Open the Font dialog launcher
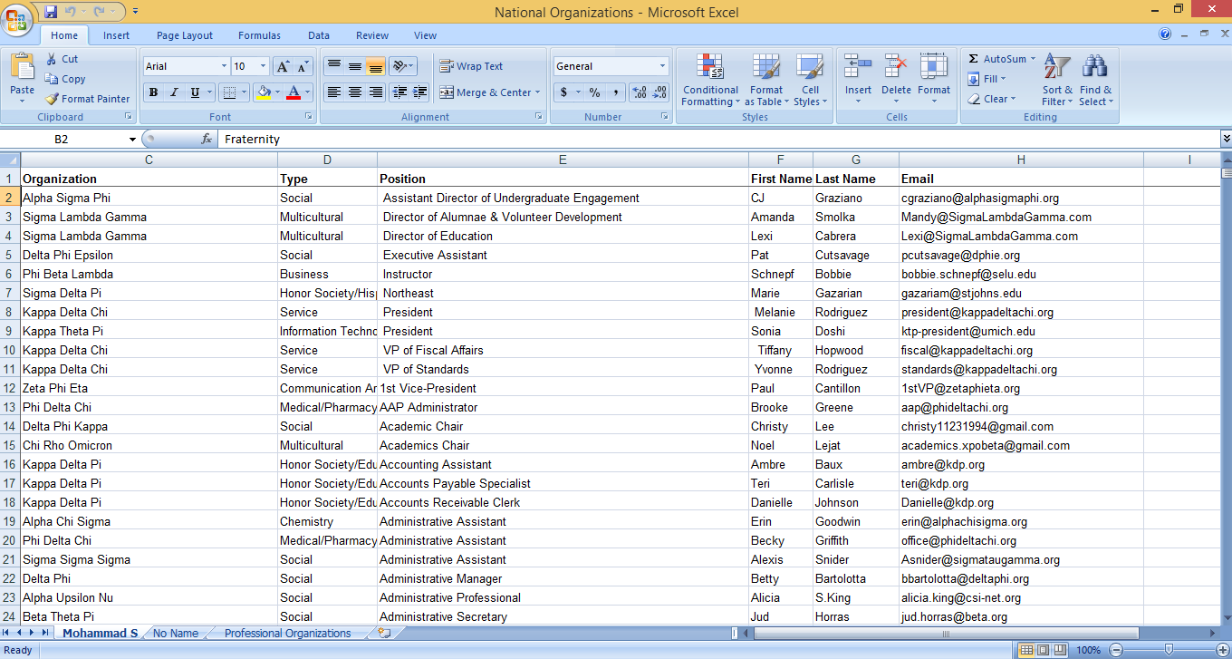This screenshot has width=1232, height=659. click(309, 117)
